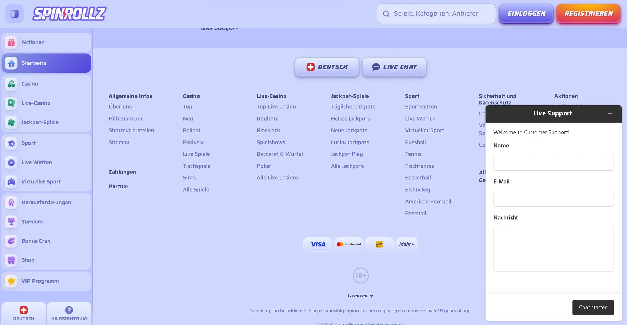Select the Jackpot-Spiele clover icon
This screenshot has width=627, height=325.
click(11, 123)
